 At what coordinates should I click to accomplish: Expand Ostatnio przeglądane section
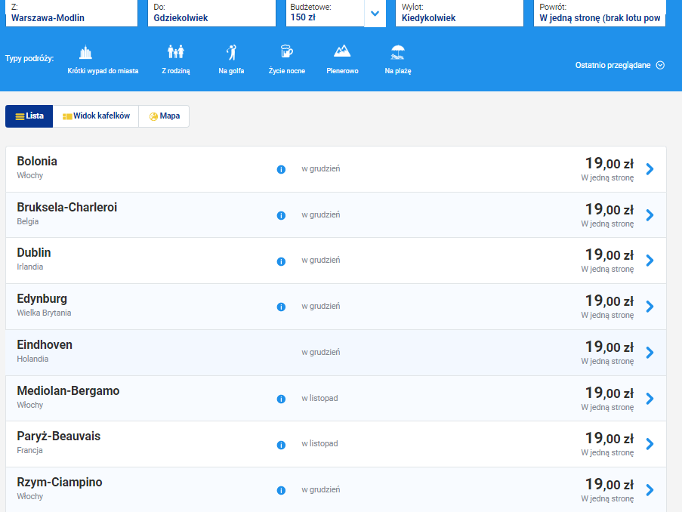619,65
